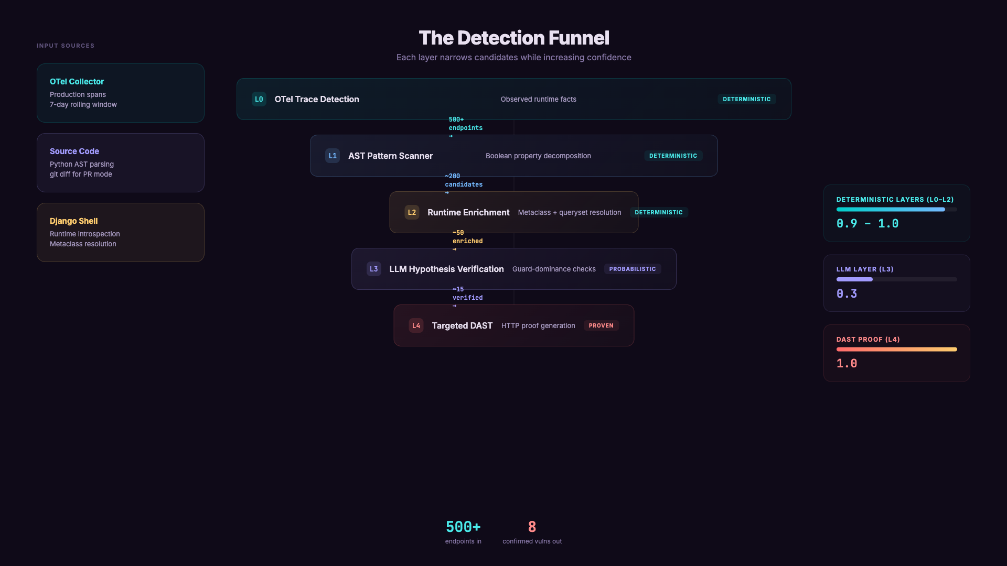Click the L3 layer badge icon
Image resolution: width=1007 pixels, height=566 pixels.
(373, 269)
